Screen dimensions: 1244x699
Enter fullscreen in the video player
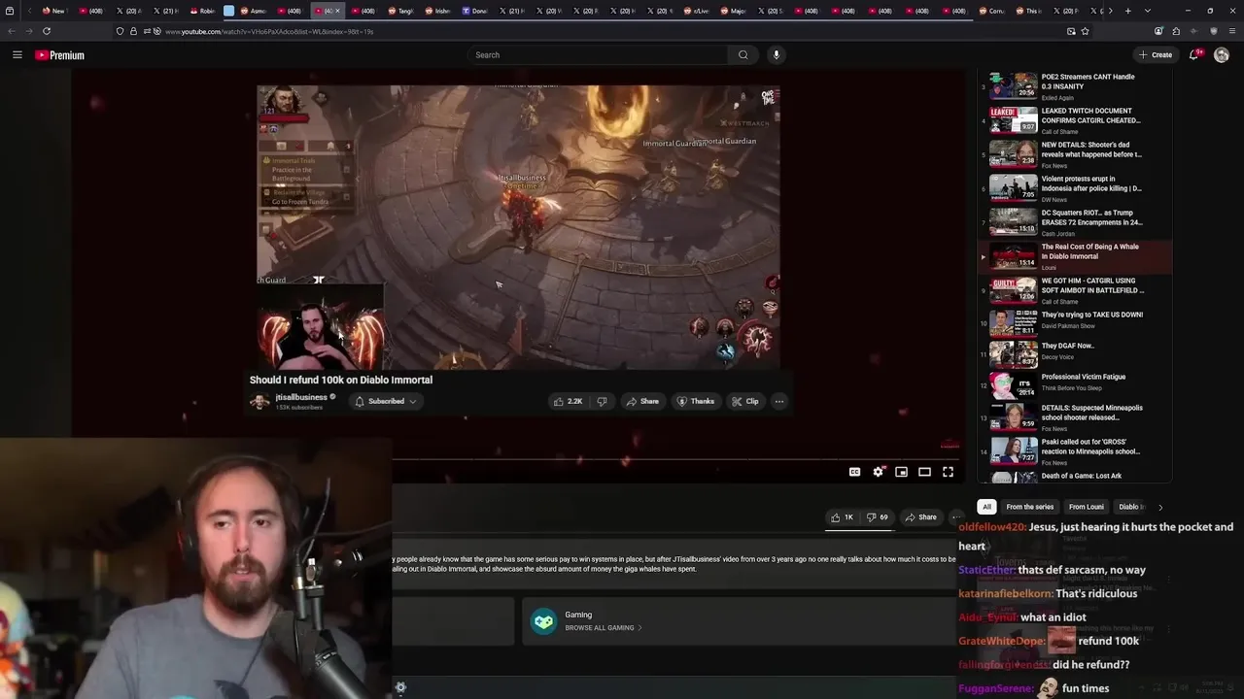click(948, 472)
